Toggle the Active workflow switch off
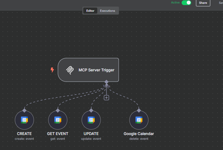223x150 pixels. pos(186,3)
